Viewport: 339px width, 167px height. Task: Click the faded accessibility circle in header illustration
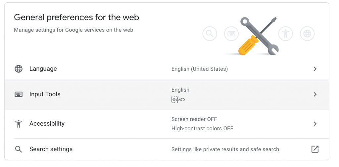286,34
